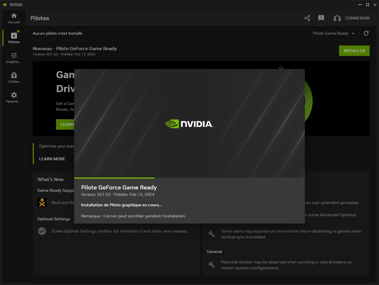Maximize the NVIDIA window

(x=368, y=5)
